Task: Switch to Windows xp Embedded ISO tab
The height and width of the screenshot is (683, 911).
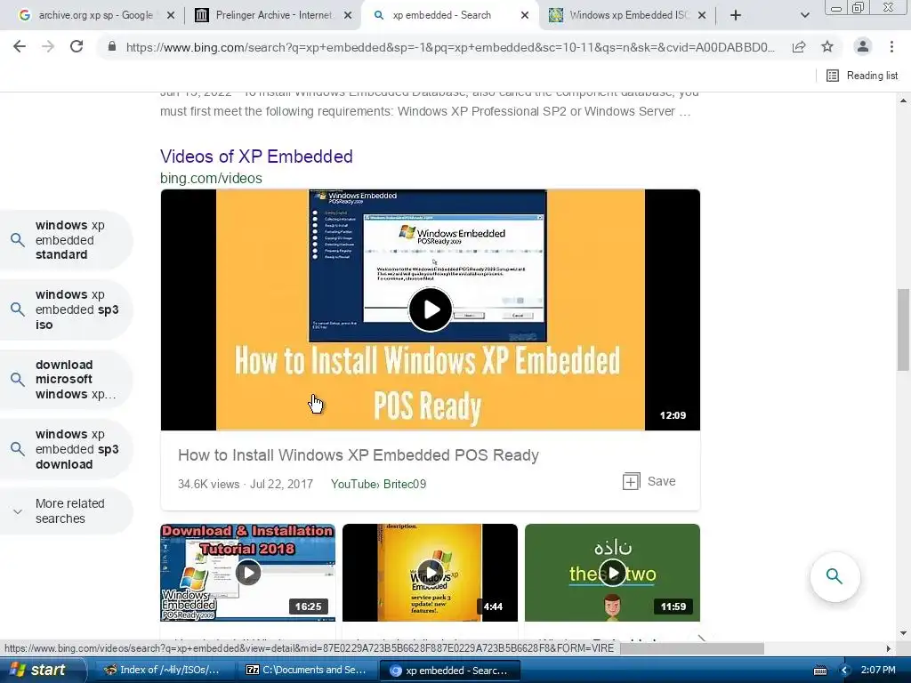Action: [619, 15]
